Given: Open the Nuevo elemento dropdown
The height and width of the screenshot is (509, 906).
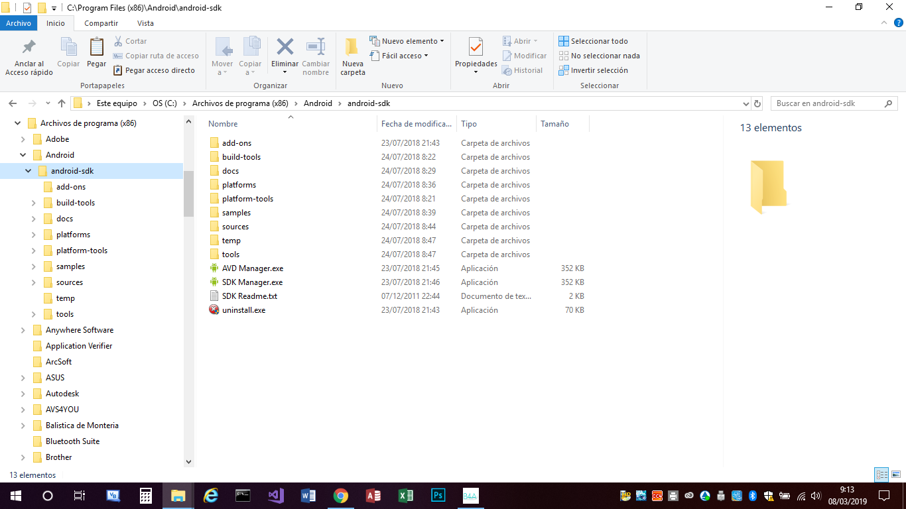Looking at the screenshot, I should (407, 41).
